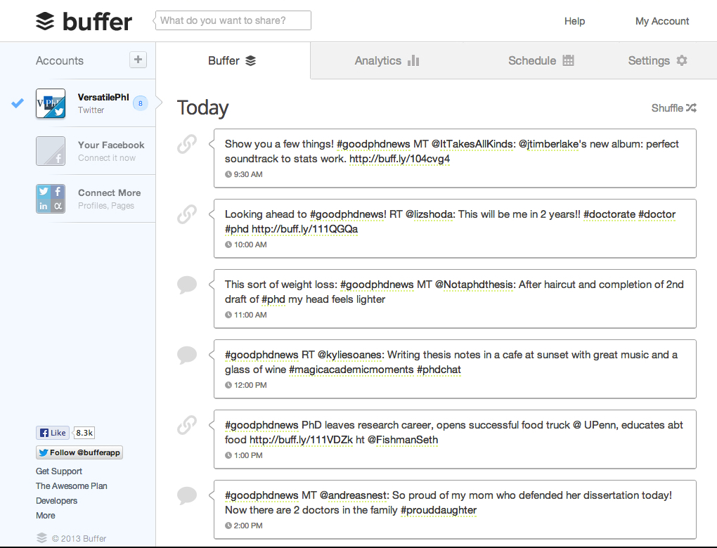Click the More link in sidebar
The image size is (717, 548).
coord(46,516)
